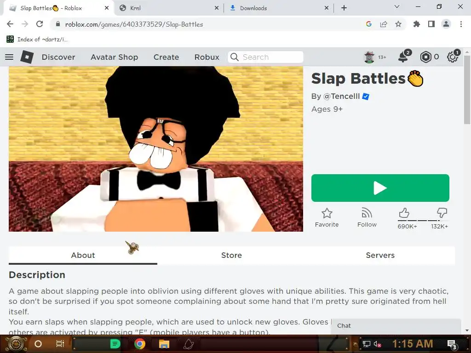Open the settings gear menu

(x=453, y=57)
